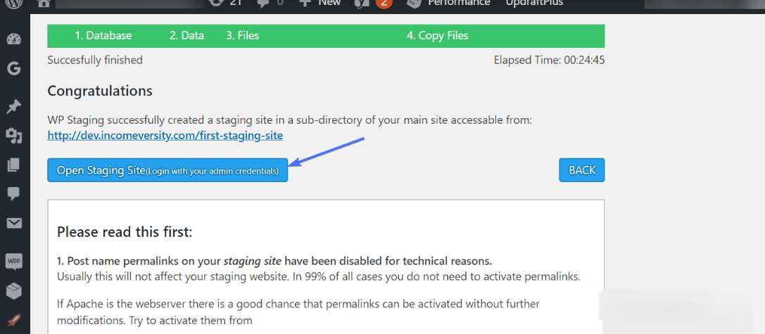Click the Open Staging Site button
The width and height of the screenshot is (765, 334).
point(167,170)
